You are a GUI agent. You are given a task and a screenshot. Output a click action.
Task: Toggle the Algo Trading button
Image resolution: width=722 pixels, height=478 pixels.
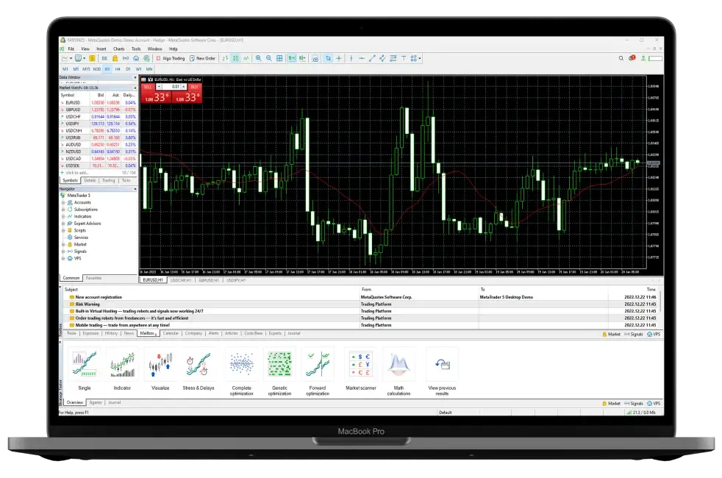point(171,59)
